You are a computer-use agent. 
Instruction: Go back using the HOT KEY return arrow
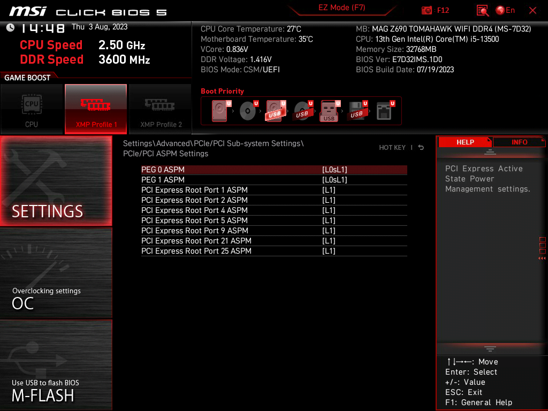point(421,147)
